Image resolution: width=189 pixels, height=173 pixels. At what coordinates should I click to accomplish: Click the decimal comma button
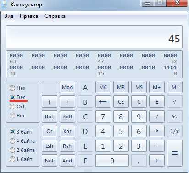coord(139,161)
